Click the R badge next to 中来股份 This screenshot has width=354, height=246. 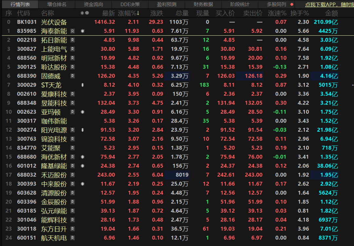click(72, 184)
